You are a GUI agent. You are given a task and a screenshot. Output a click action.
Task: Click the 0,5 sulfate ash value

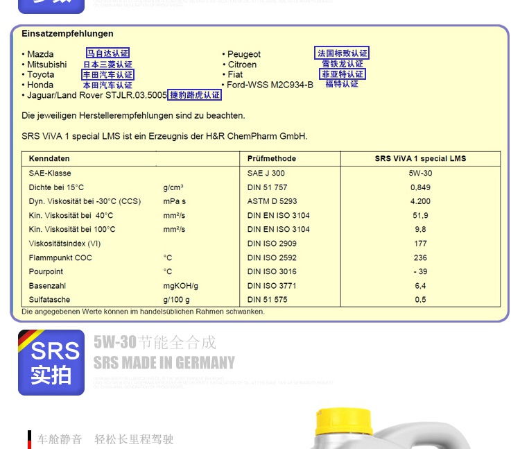pyautogui.click(x=420, y=299)
